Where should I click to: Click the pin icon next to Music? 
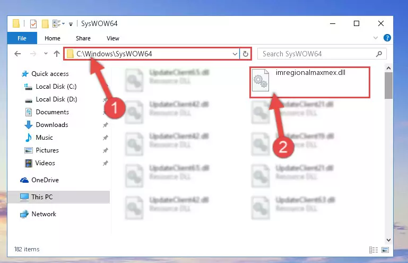(x=106, y=138)
